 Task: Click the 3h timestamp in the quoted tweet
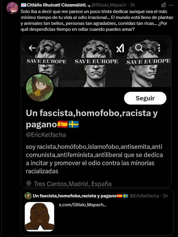click(x=165, y=196)
